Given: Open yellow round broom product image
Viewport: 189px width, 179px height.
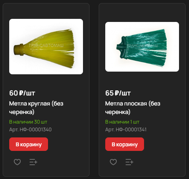Looking at the screenshot, I should click(46, 47).
